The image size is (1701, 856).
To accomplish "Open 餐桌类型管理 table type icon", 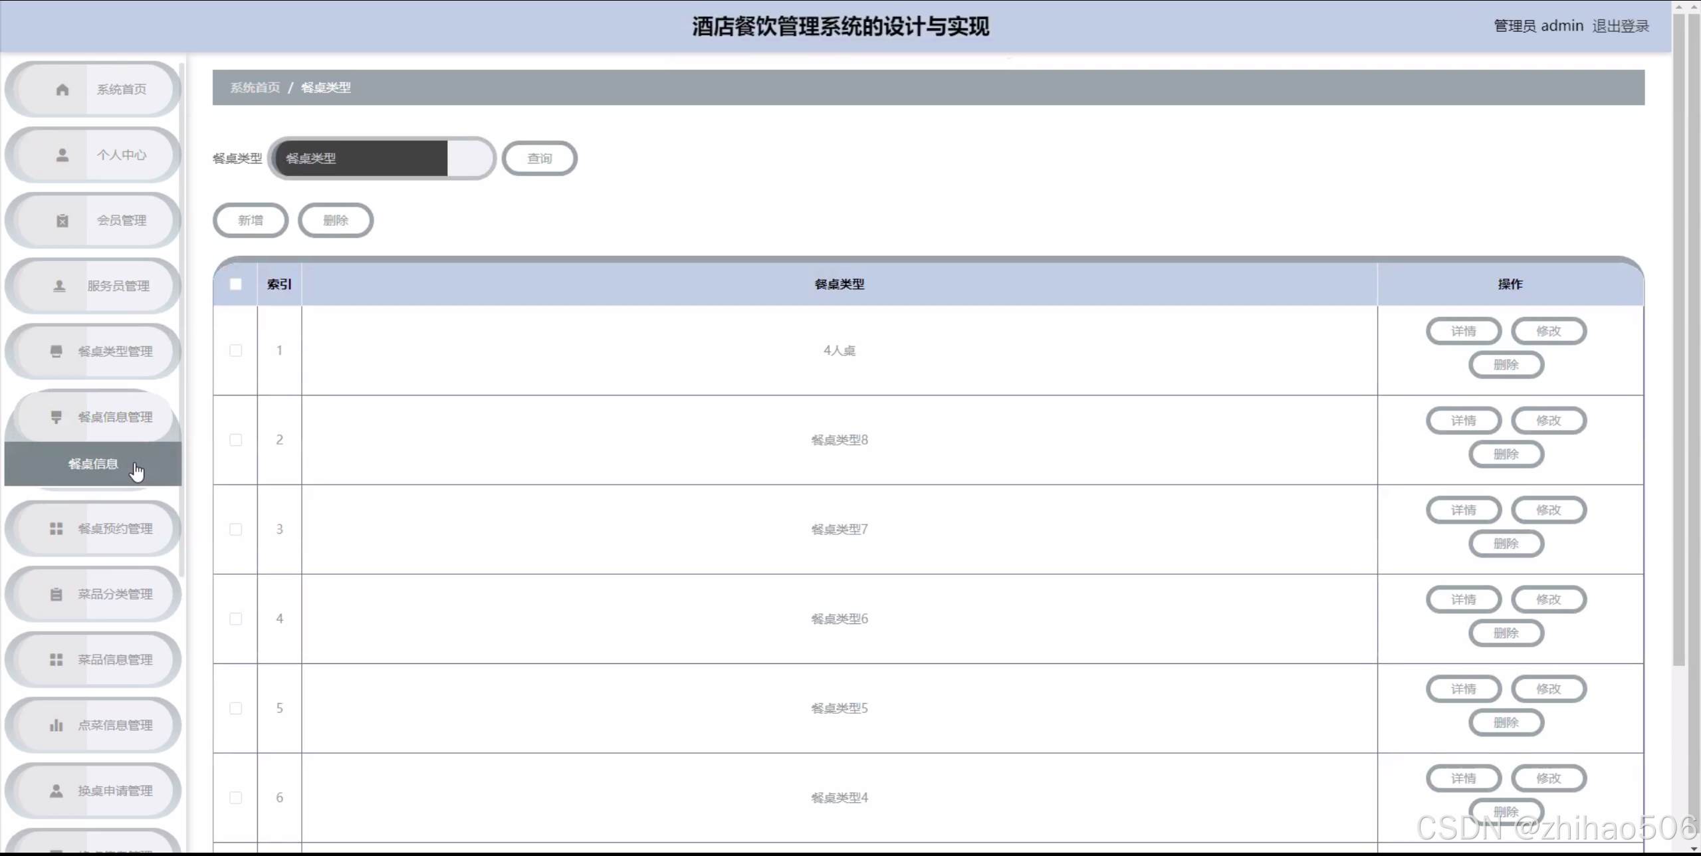I will pyautogui.click(x=56, y=351).
